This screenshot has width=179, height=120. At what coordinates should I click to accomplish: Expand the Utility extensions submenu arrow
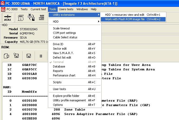98,15
